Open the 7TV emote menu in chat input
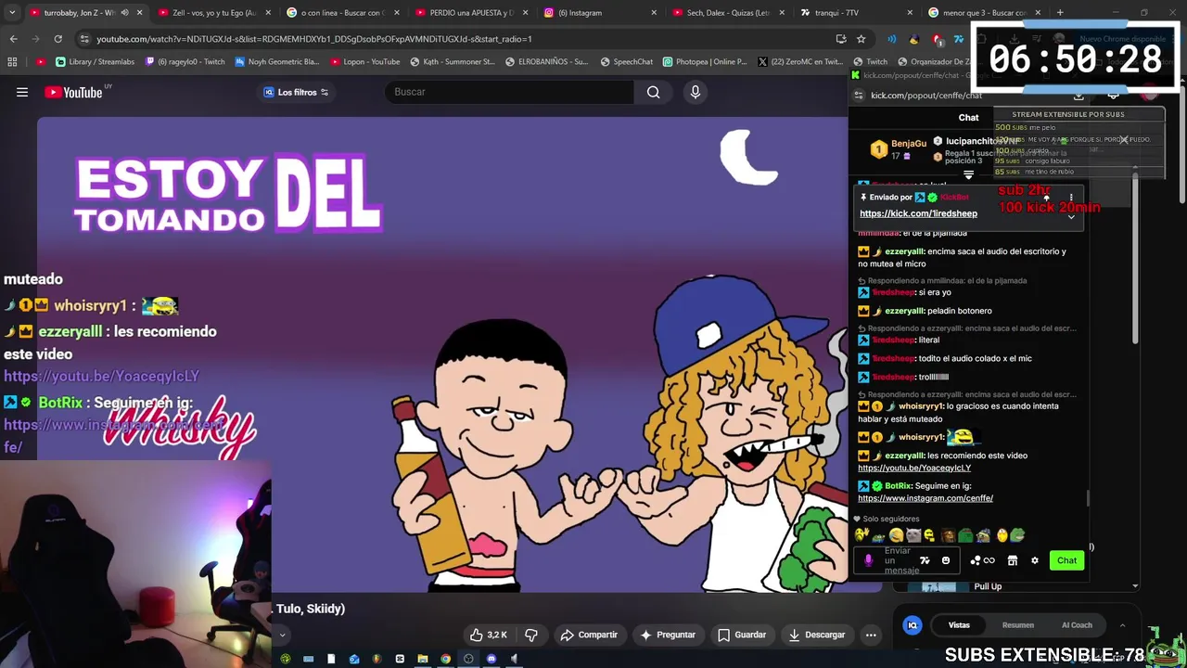1187x668 pixels. (x=925, y=560)
